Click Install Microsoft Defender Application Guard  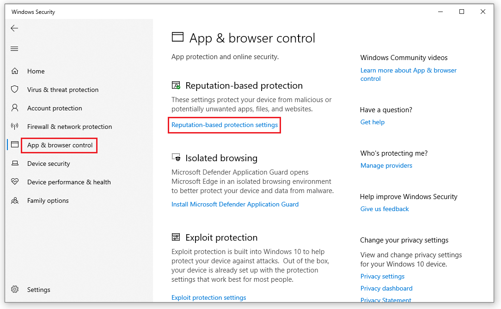pyautogui.click(x=235, y=204)
